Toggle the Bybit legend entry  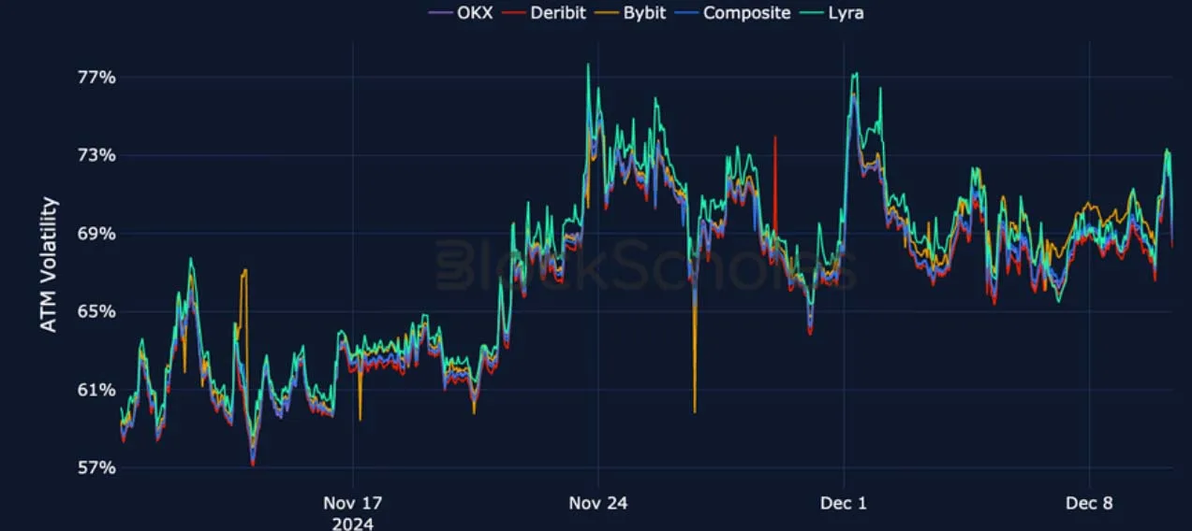point(632,13)
